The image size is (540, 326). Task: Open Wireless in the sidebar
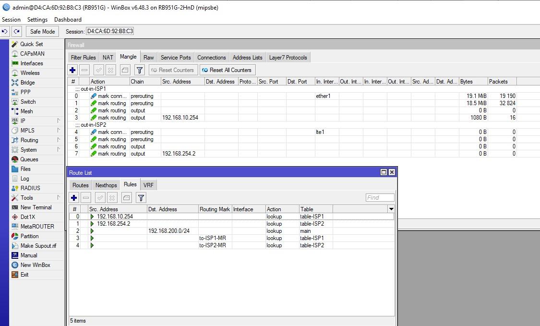click(x=30, y=73)
